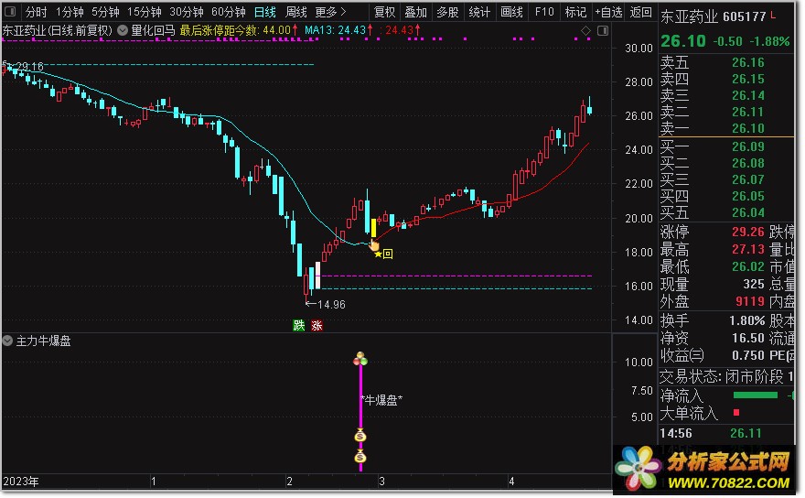This screenshot has width=805, height=498.
Task: Click the 最低 value 26.02
Action: [748, 266]
